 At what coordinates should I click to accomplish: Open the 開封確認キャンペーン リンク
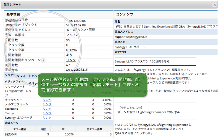71,60
